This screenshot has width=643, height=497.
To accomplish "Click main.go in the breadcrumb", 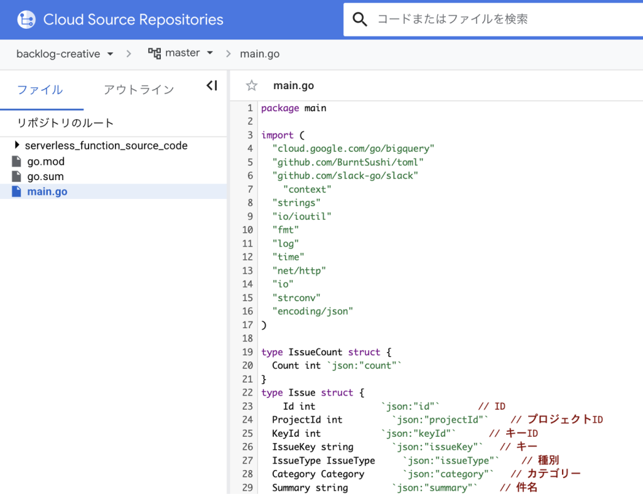I will tap(259, 54).
